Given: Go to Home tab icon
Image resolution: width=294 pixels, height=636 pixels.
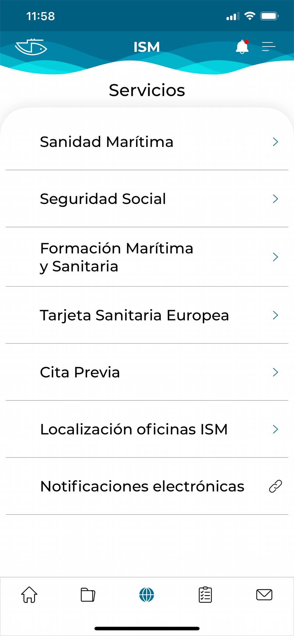Looking at the screenshot, I should pos(29,594).
